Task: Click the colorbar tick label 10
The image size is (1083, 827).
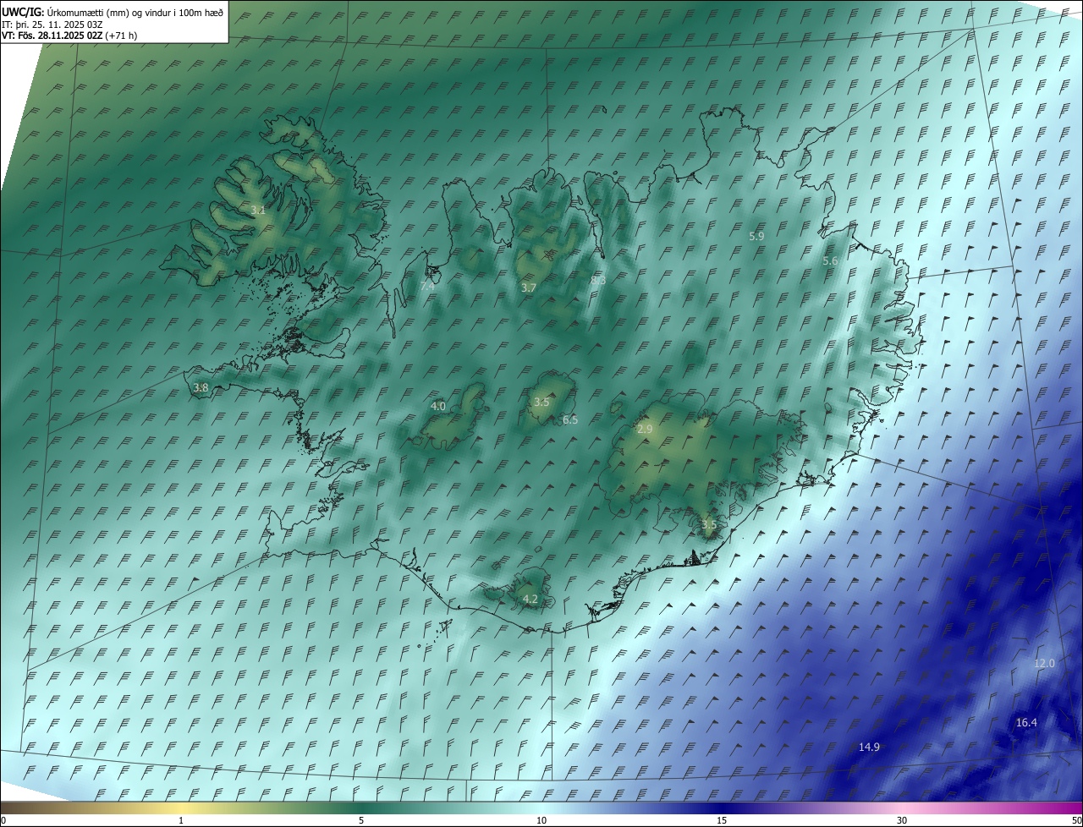Action: tap(541, 820)
